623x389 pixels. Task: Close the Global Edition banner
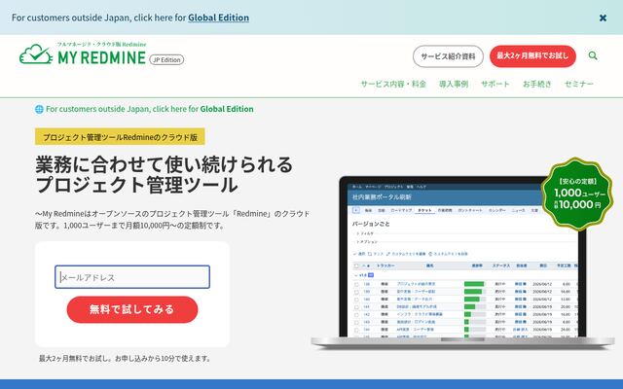tap(603, 18)
